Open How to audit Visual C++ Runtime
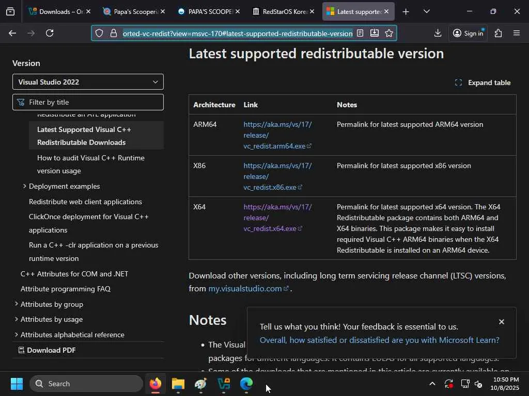Screen dimensions: 529x396 pyautogui.click(x=91, y=164)
